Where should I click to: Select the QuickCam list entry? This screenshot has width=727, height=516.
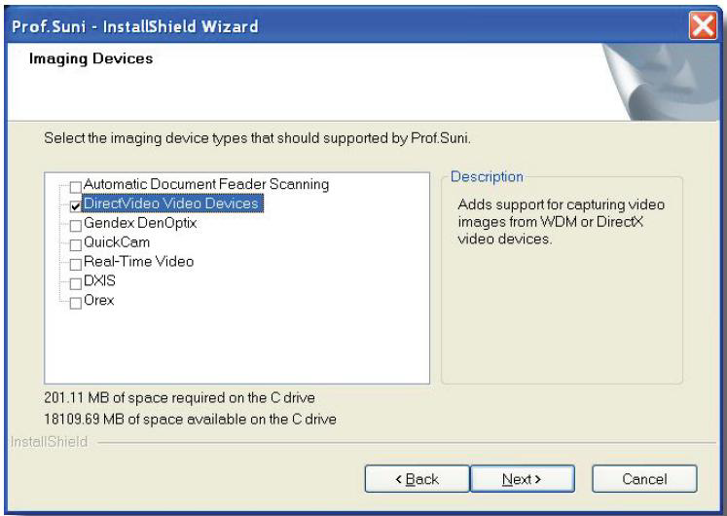[x=117, y=242]
